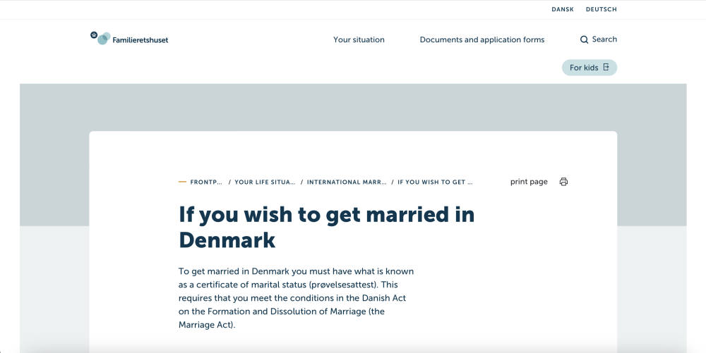Open the For kids section
The image size is (706, 353).
(x=584, y=68)
